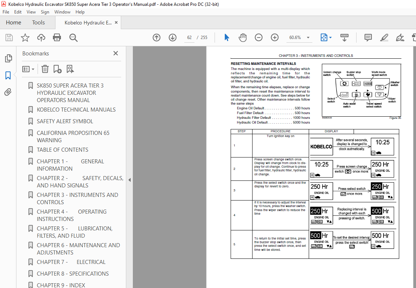This screenshot has width=416, height=288.
Task: Switch to the Home tab
Action: click(14, 23)
